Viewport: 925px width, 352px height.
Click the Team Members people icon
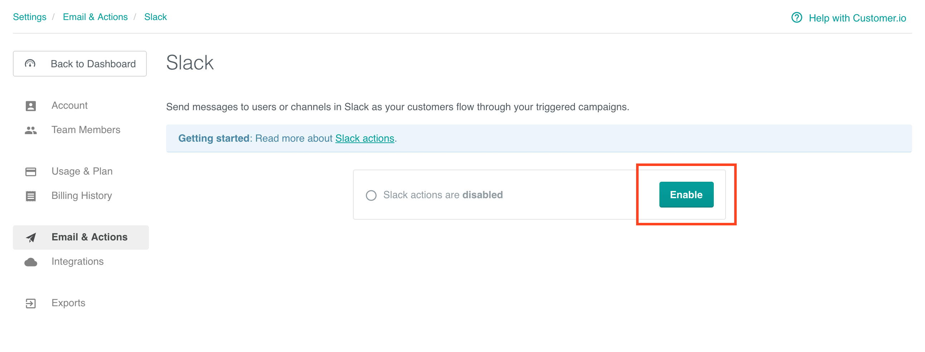pyautogui.click(x=31, y=130)
